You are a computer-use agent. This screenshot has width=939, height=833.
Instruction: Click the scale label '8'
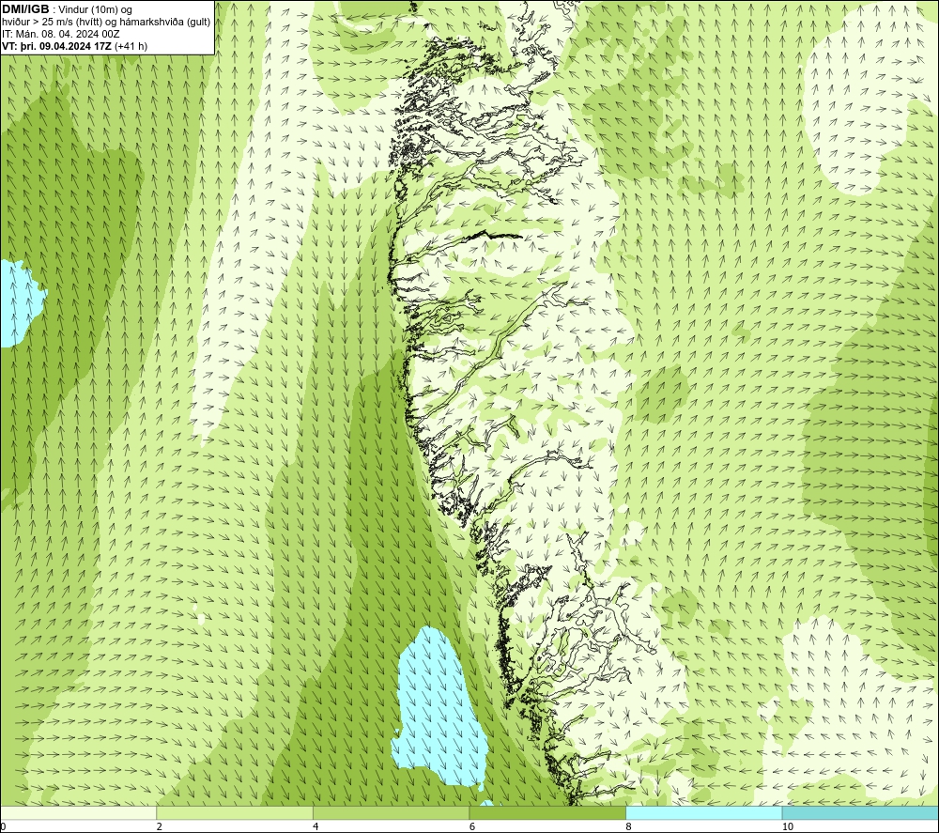pos(629,826)
